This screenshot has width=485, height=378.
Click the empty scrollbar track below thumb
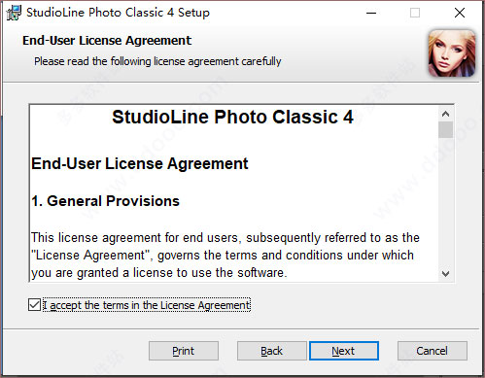[x=446, y=202]
